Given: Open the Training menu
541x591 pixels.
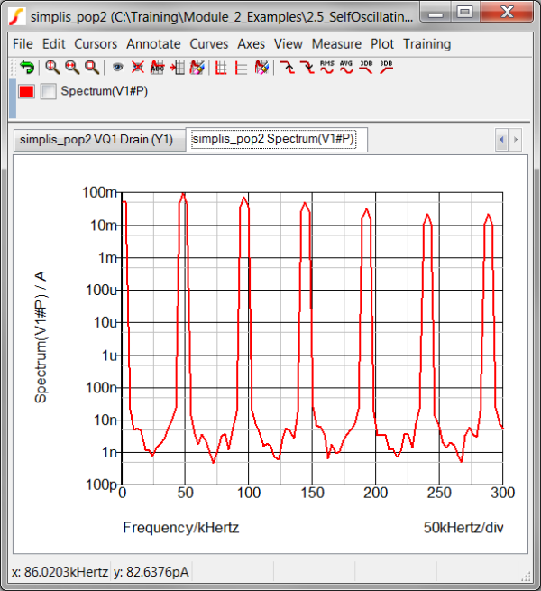Looking at the screenshot, I should tap(426, 43).
